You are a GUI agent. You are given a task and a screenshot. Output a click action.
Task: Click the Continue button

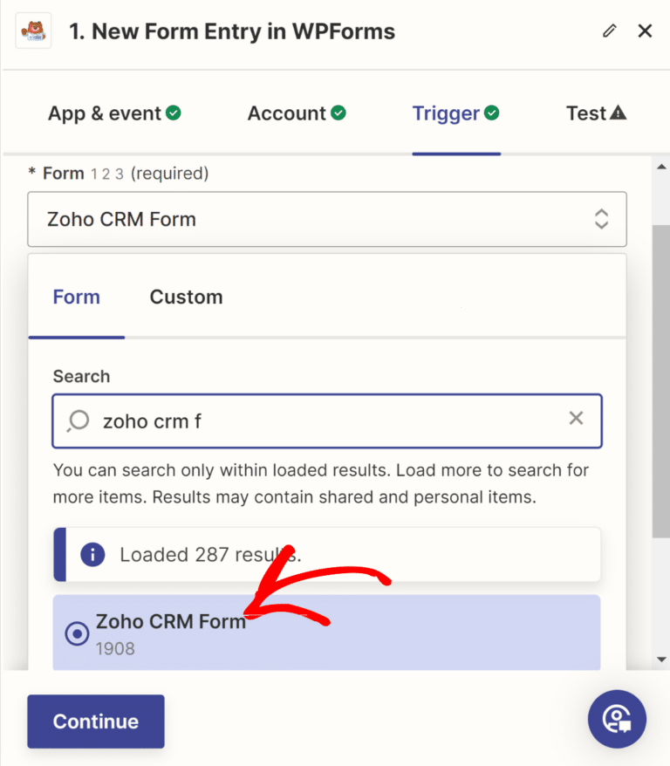[95, 722]
